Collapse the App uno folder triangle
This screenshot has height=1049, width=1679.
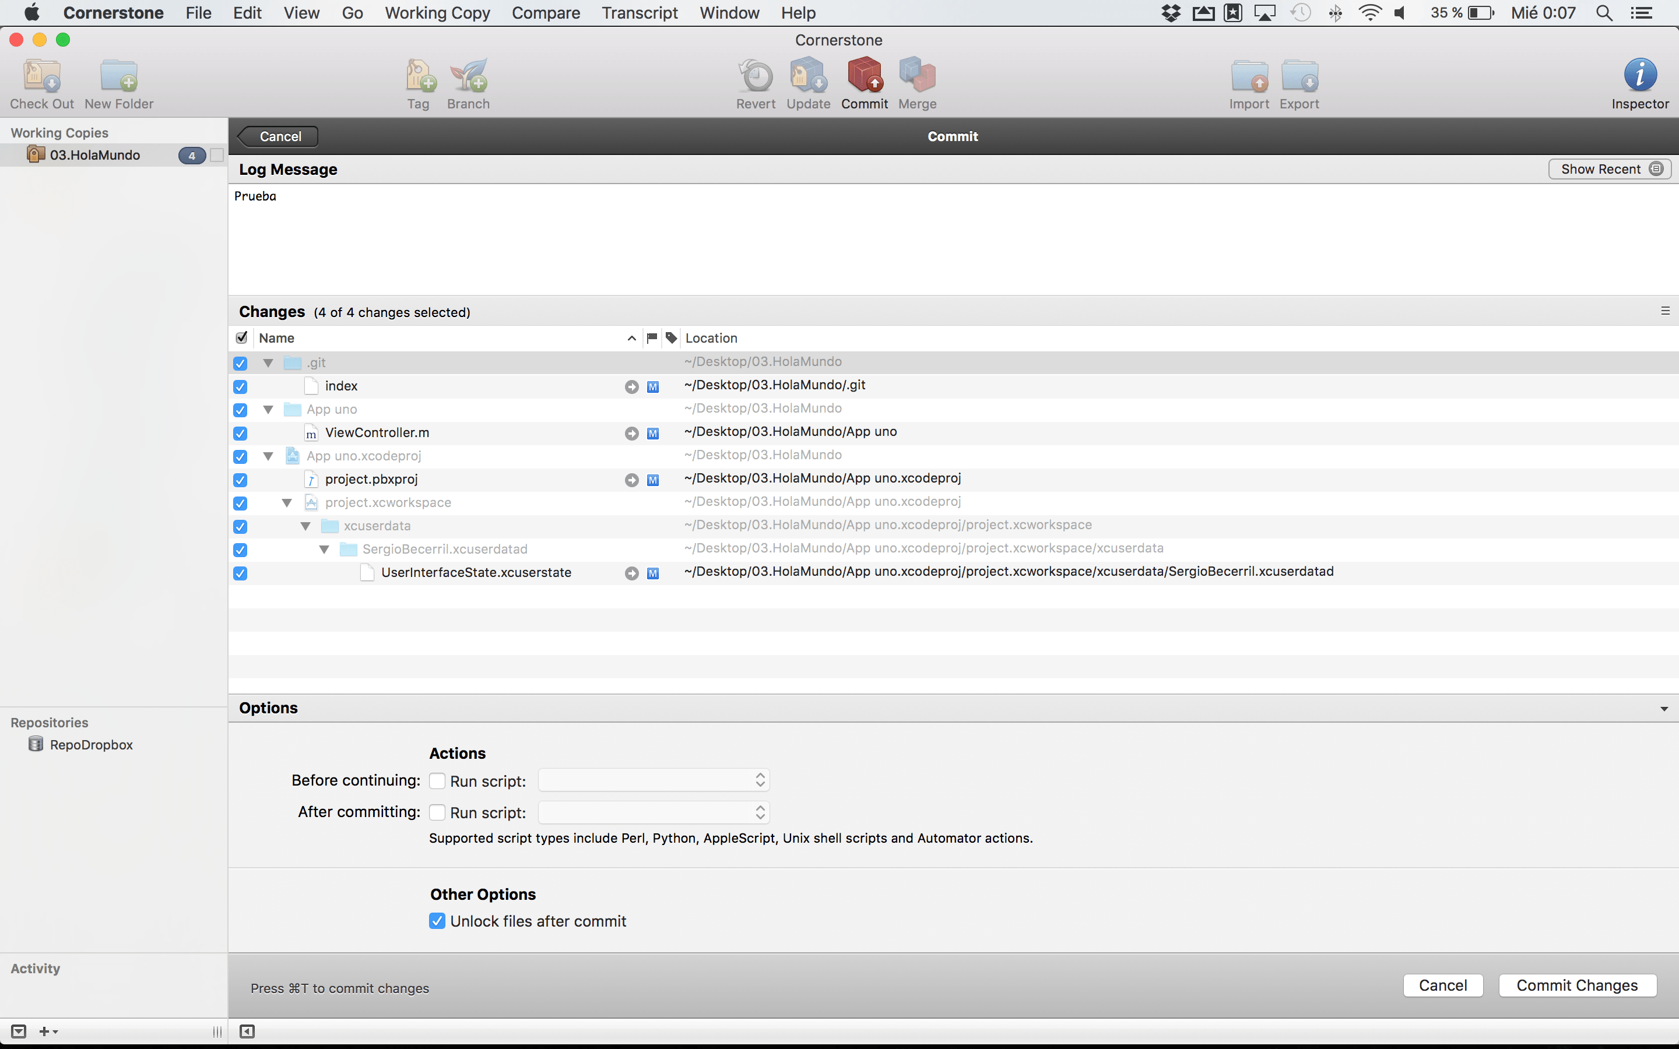coord(268,409)
